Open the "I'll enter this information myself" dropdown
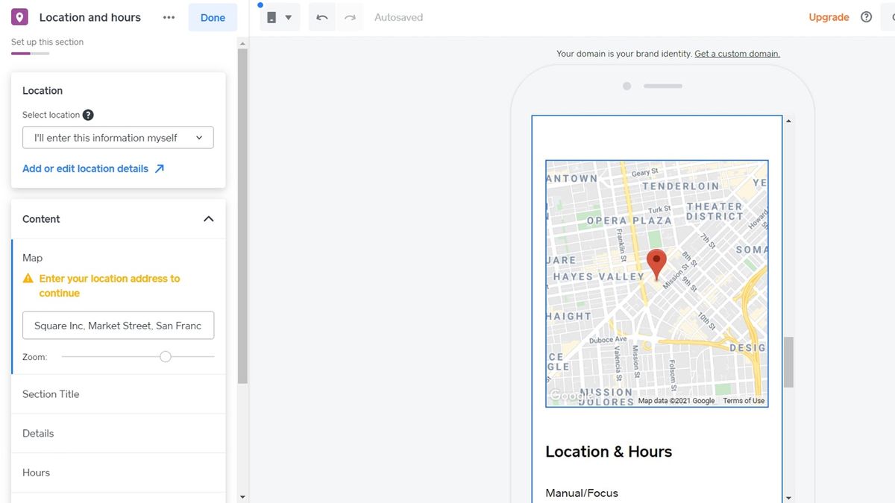895x503 pixels. click(117, 138)
